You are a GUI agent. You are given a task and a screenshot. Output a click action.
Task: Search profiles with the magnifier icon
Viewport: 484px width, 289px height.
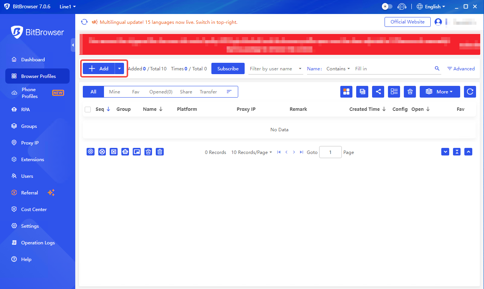coord(437,68)
